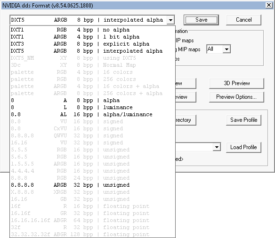Click 8.8 VU 16 bpp signed entry
275x238 pixels.
[x=93, y=121]
